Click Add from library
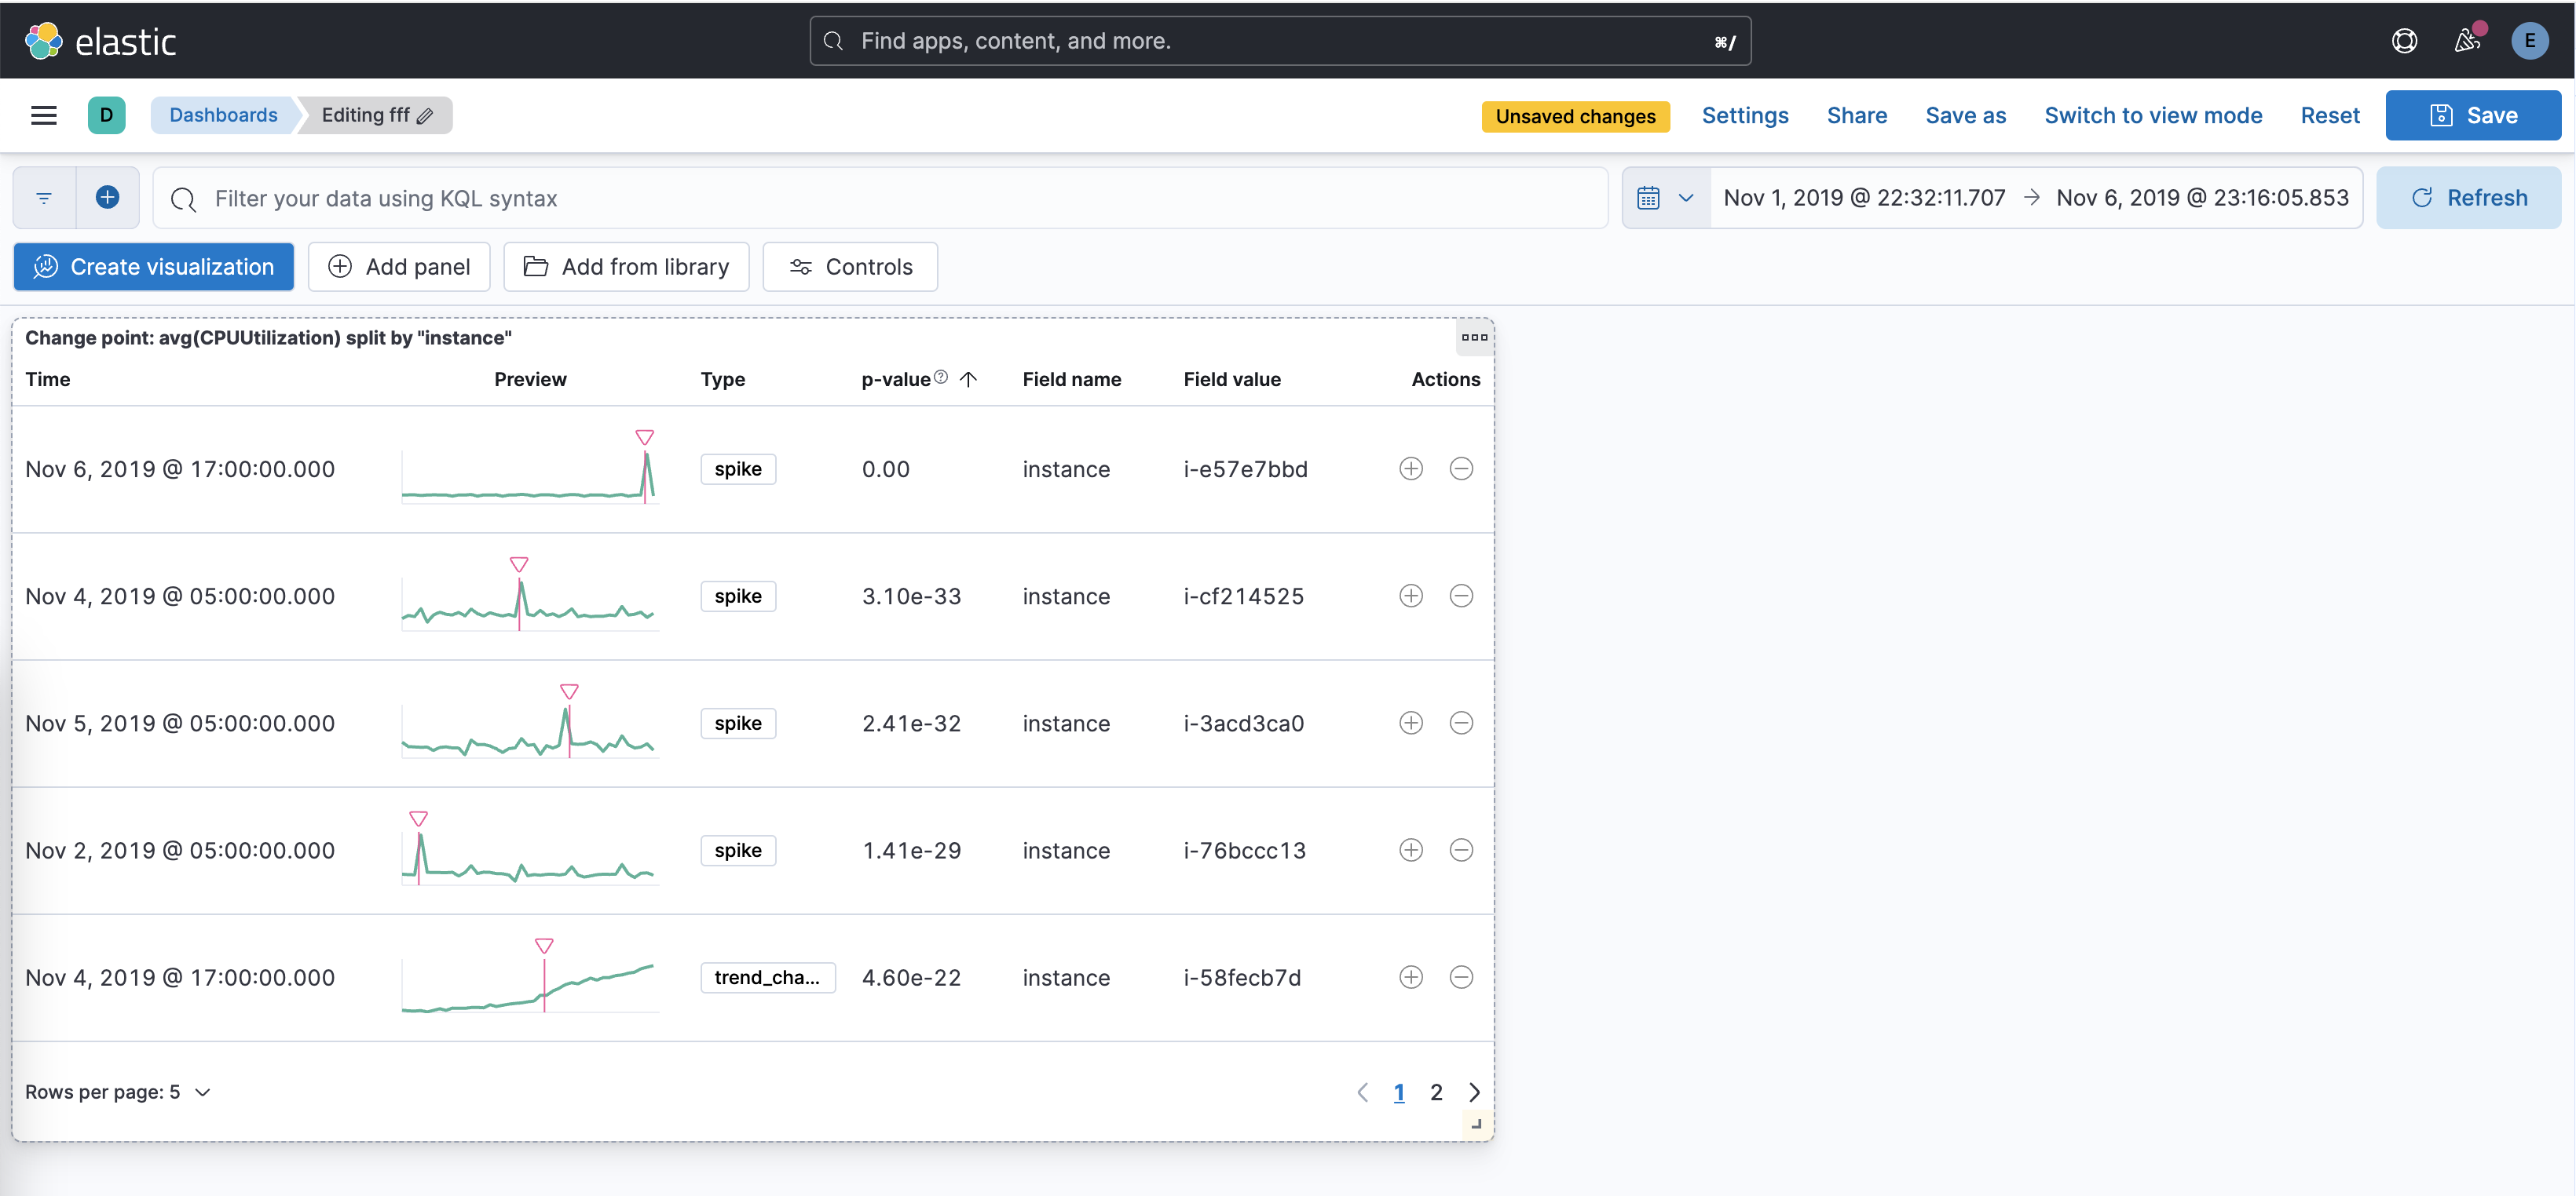The height and width of the screenshot is (1196, 2576). [x=626, y=267]
